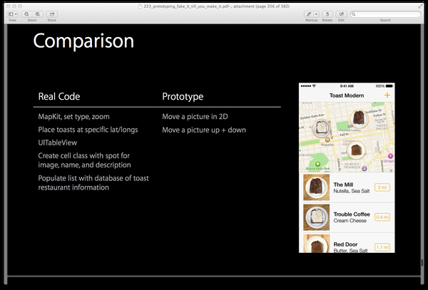Select the cream cheese toast pin on map
428x290 pixels.
[321, 128]
